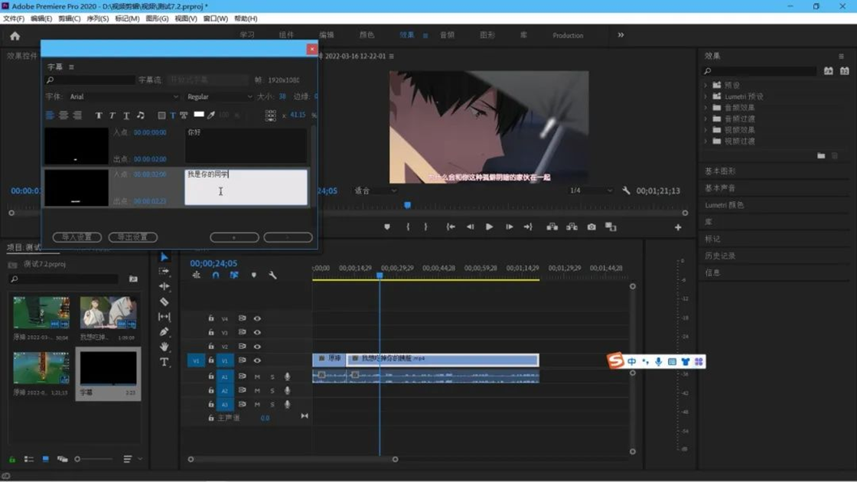
Task: Add marker in timeline header
Action: pyautogui.click(x=253, y=275)
